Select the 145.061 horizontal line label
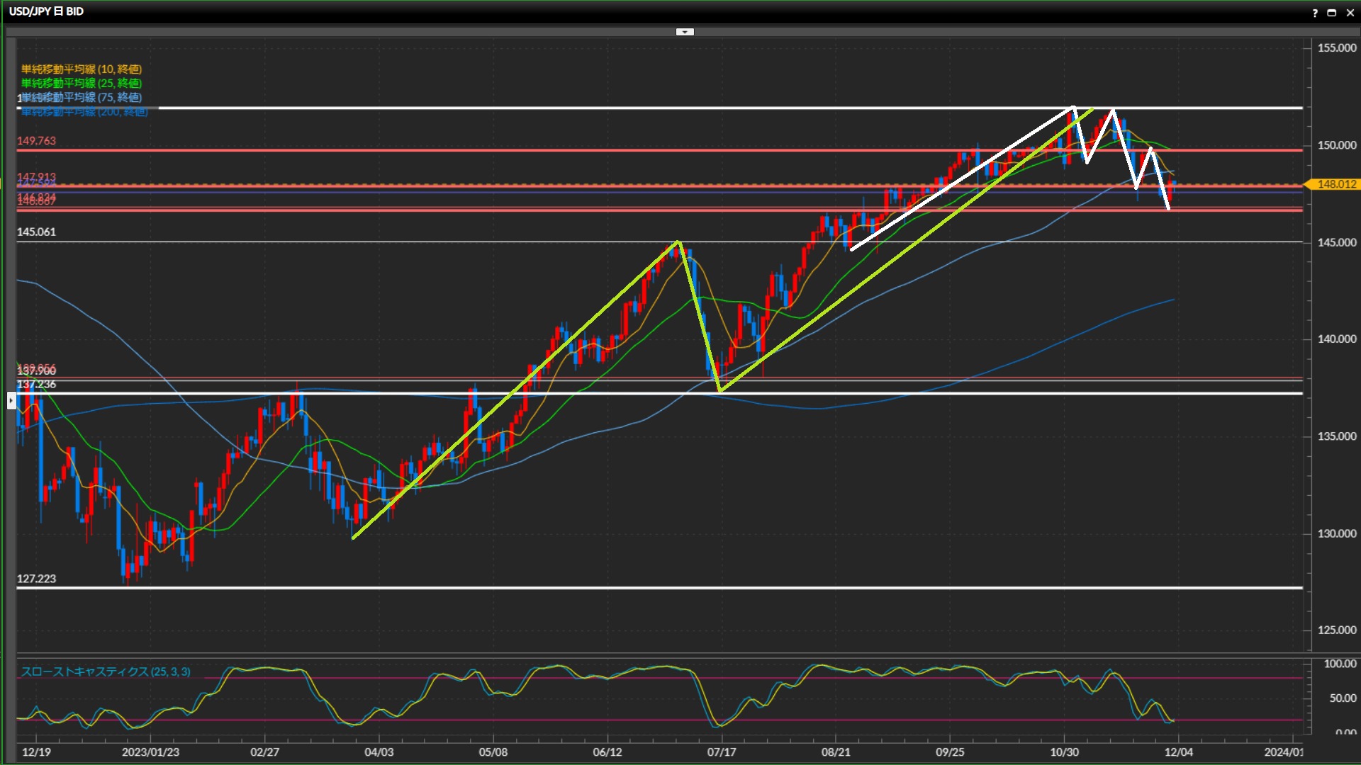 [x=36, y=232]
